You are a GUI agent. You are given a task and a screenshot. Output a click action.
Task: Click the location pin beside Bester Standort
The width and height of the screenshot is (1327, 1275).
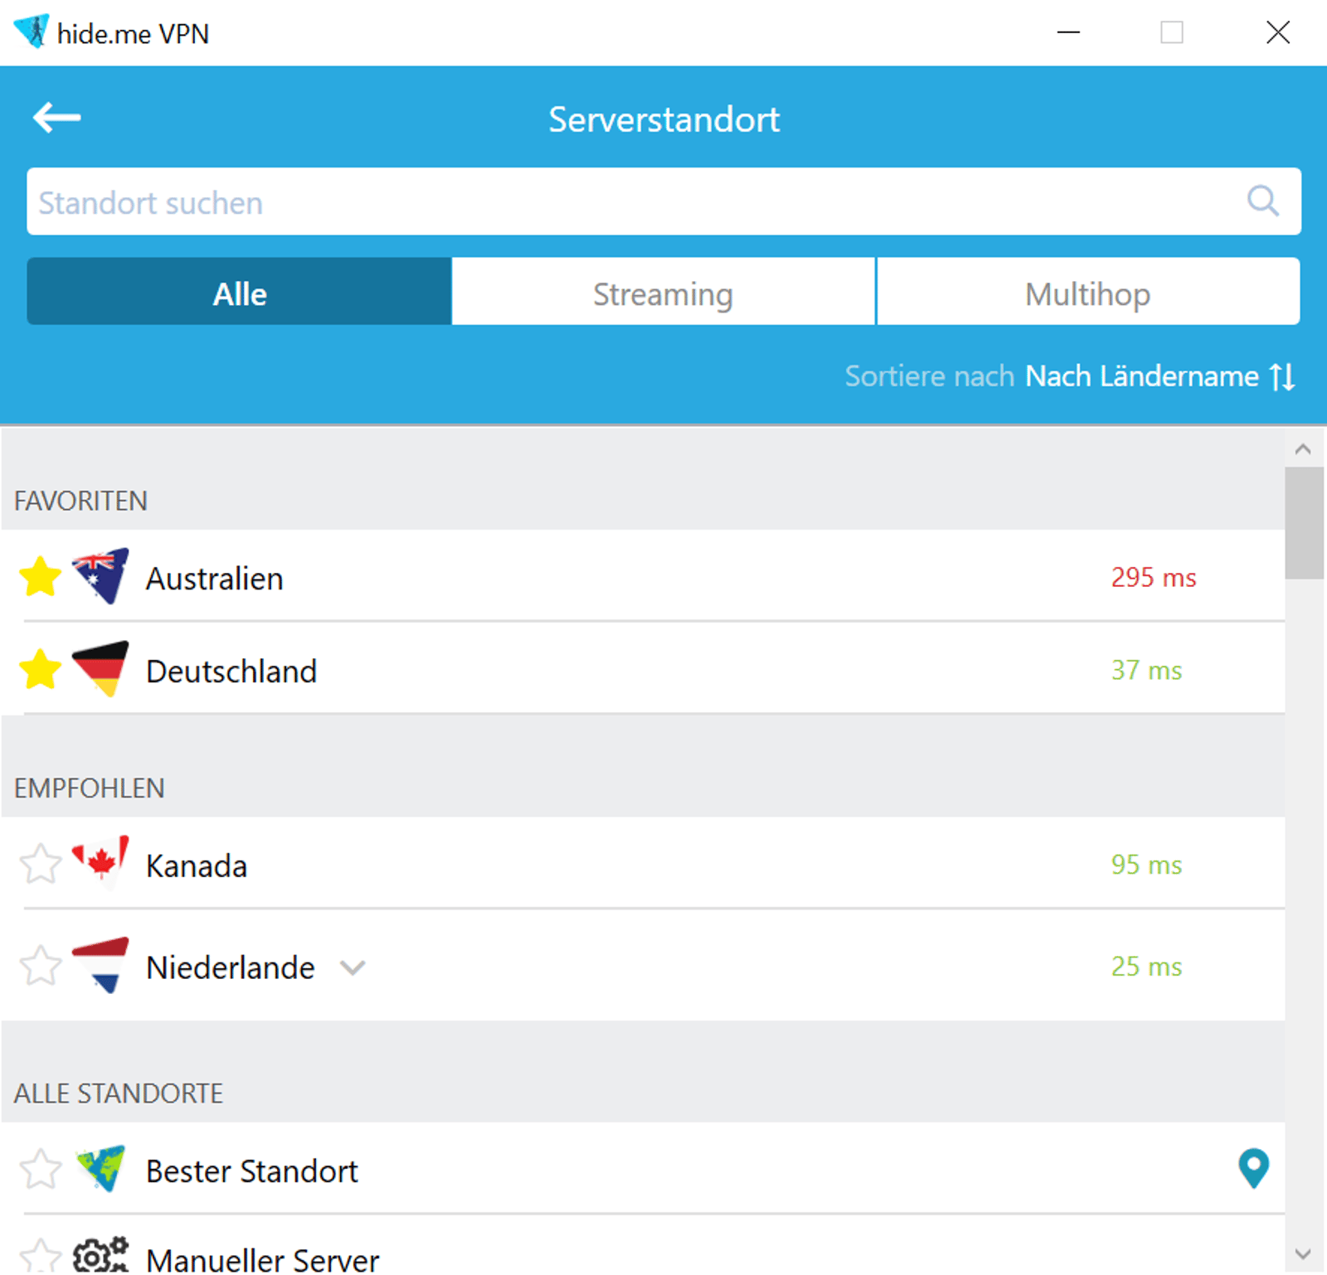[x=1253, y=1168]
